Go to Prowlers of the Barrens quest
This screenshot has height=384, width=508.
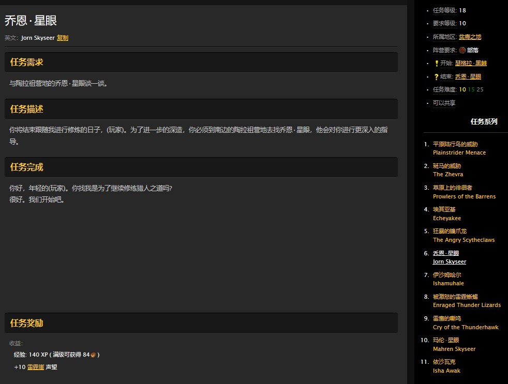(x=464, y=196)
